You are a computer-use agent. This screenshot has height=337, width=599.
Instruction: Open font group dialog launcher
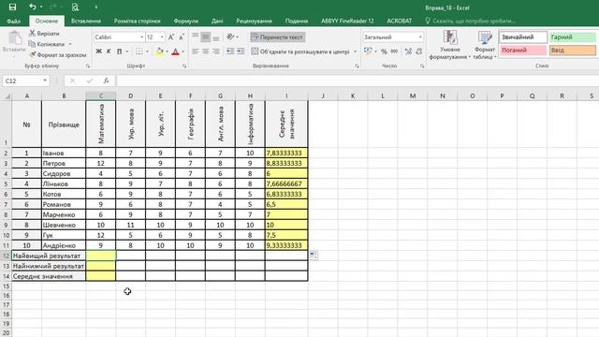pos(184,66)
